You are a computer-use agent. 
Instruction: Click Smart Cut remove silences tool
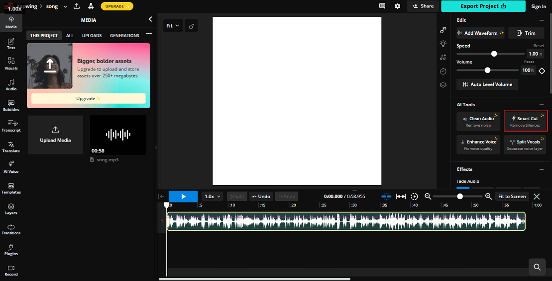525,121
